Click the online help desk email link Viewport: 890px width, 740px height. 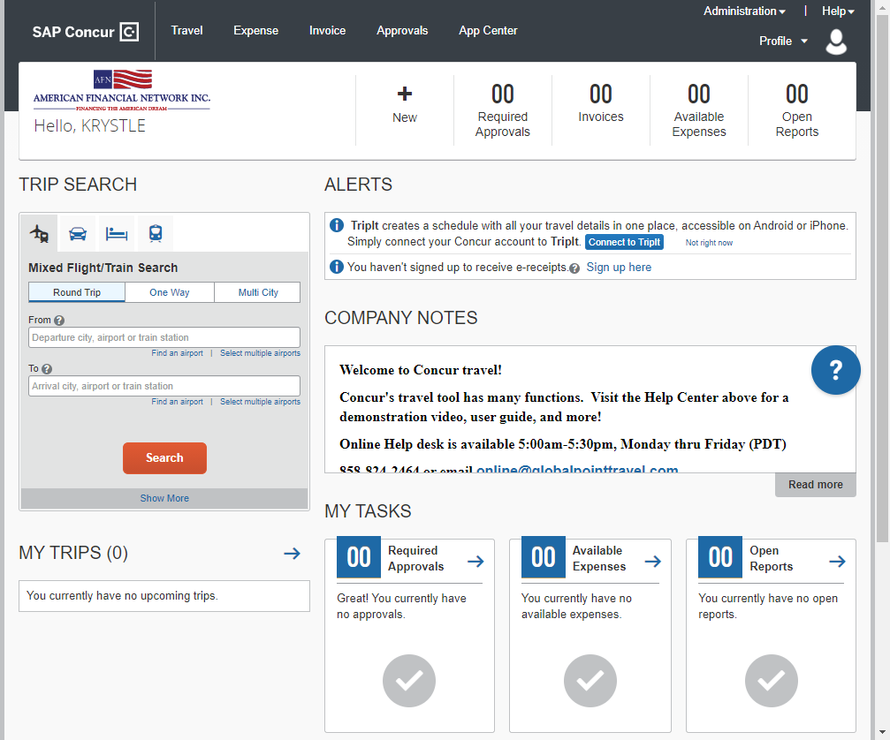(x=577, y=470)
